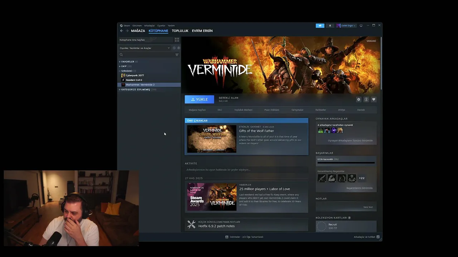Click the activity comment input field
Screen dimensions: 458x257
tap(246, 170)
